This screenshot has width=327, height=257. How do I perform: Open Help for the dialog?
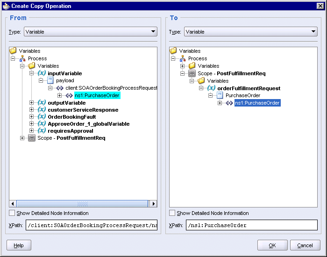tap(19, 245)
